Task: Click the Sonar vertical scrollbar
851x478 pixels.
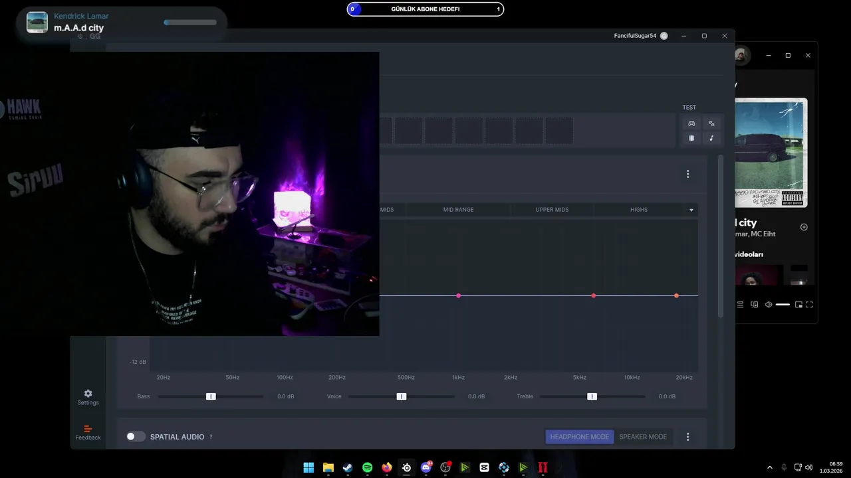Action: [x=720, y=236]
